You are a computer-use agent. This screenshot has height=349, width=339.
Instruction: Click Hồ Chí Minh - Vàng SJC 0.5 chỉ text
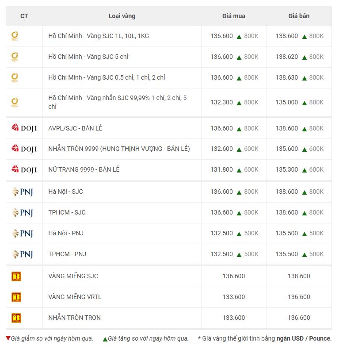[107, 77]
